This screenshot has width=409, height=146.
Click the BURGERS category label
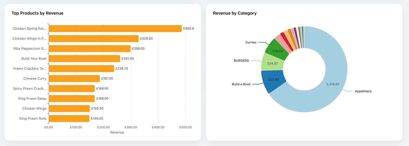241,61
